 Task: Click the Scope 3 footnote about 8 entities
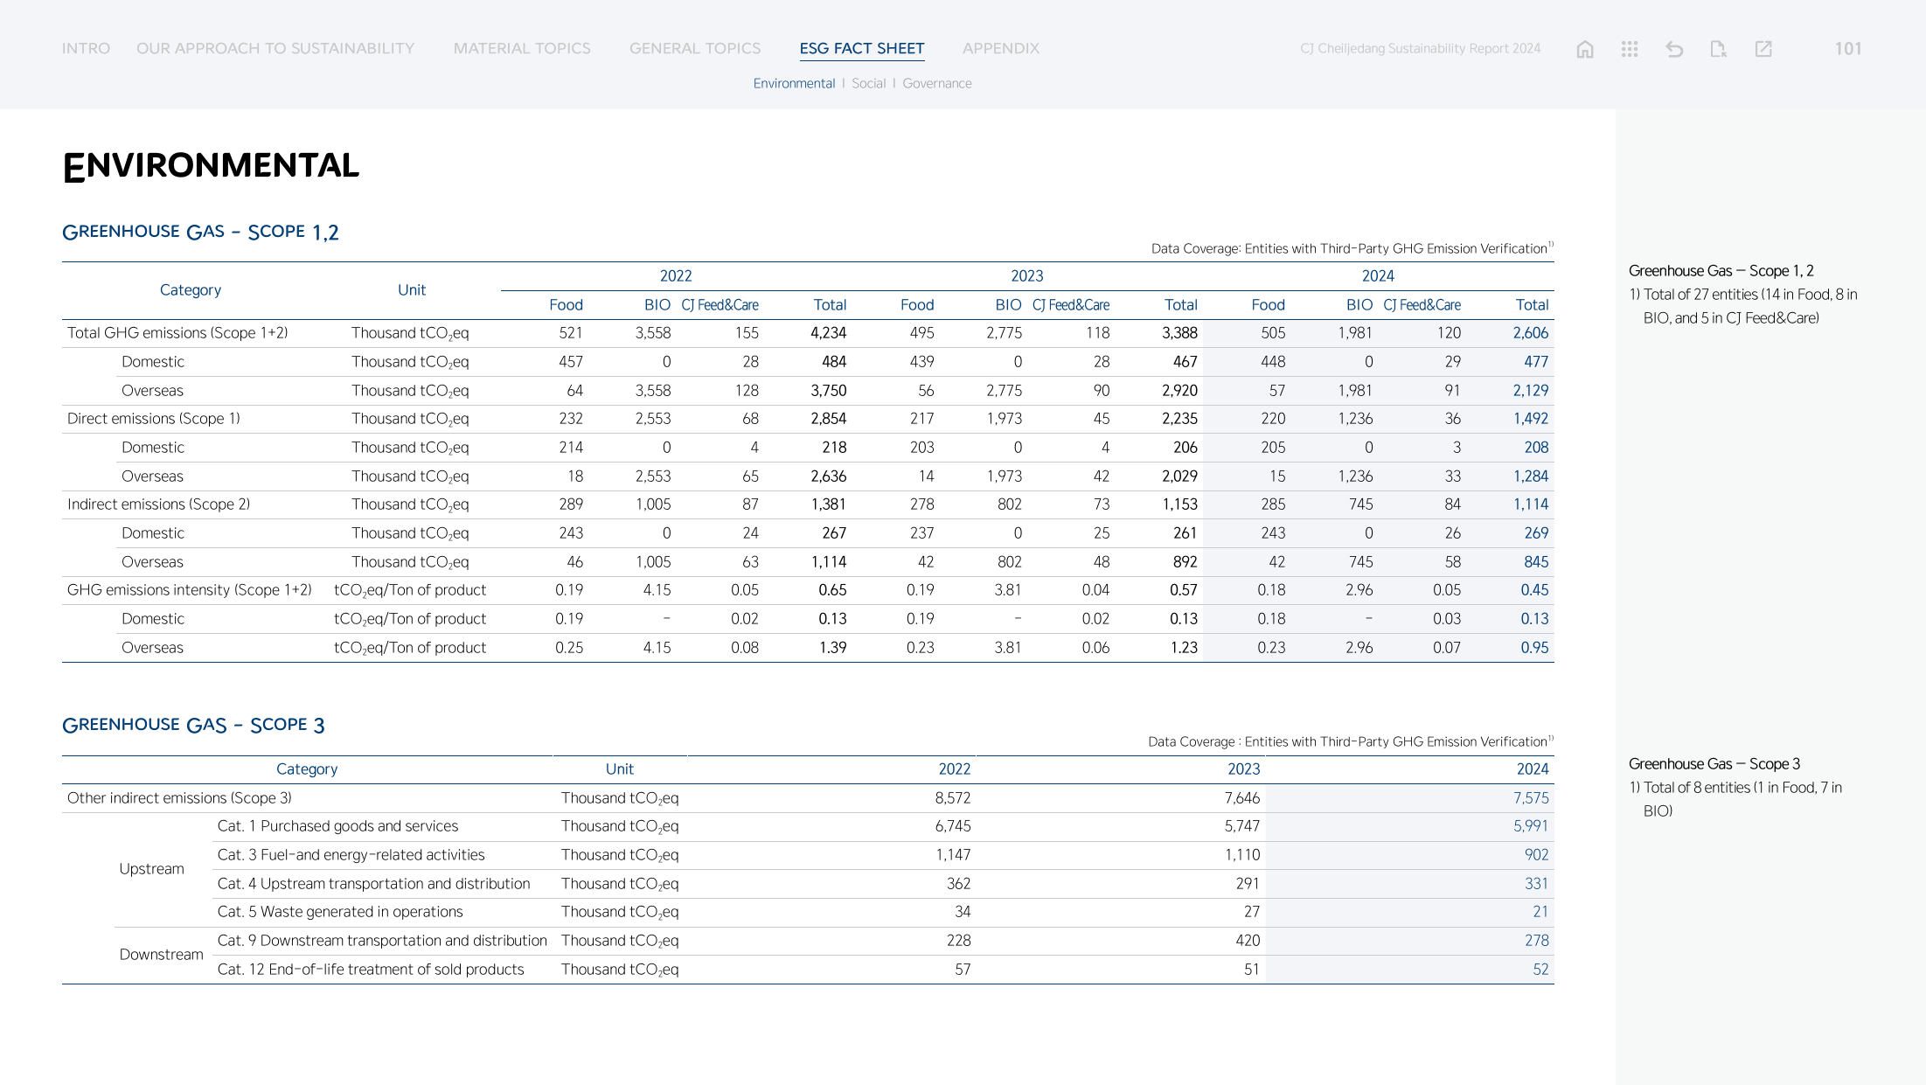coord(1735,799)
